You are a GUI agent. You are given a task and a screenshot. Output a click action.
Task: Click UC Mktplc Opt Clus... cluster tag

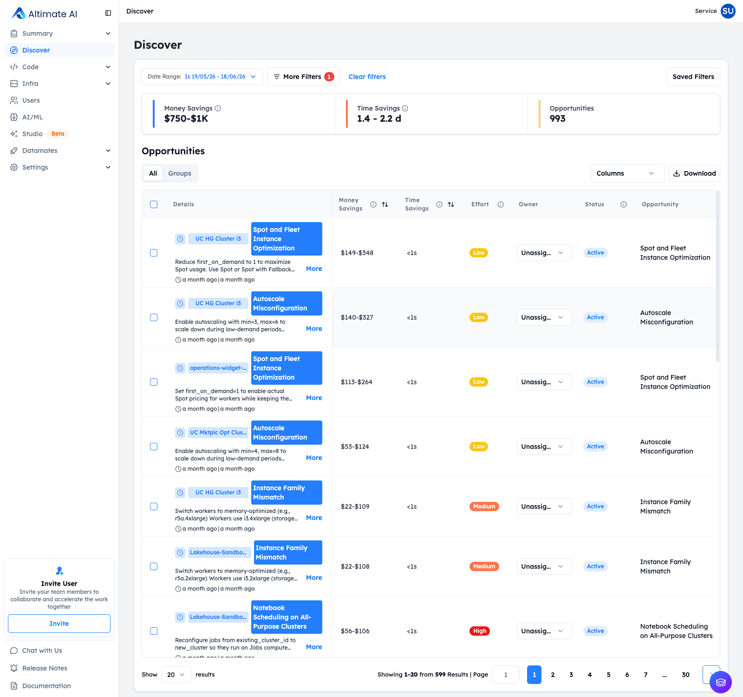(x=218, y=433)
